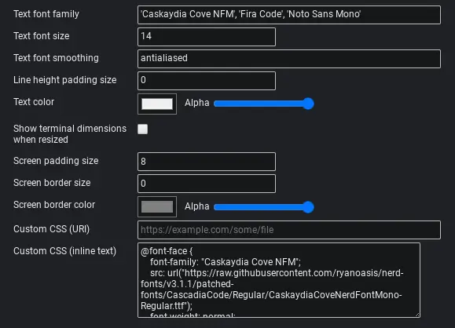Click the 'Custom CSS (inline text)' label
The height and width of the screenshot is (328, 455).
(64, 251)
